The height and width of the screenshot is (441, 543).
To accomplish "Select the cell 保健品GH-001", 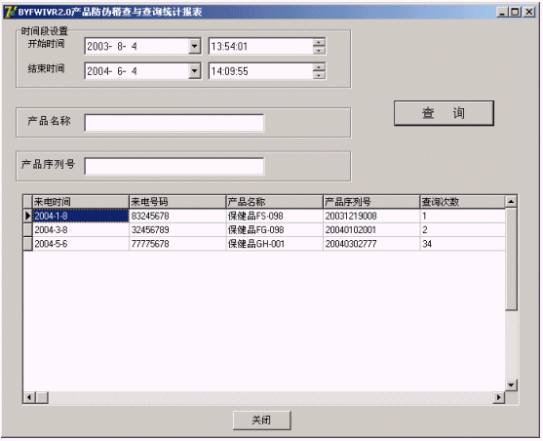I will 274,244.
